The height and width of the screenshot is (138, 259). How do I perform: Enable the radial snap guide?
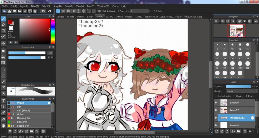pyautogui.click(x=79, y=11)
